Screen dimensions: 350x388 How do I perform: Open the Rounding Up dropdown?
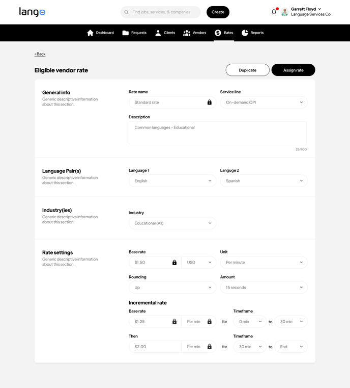tap(172, 288)
